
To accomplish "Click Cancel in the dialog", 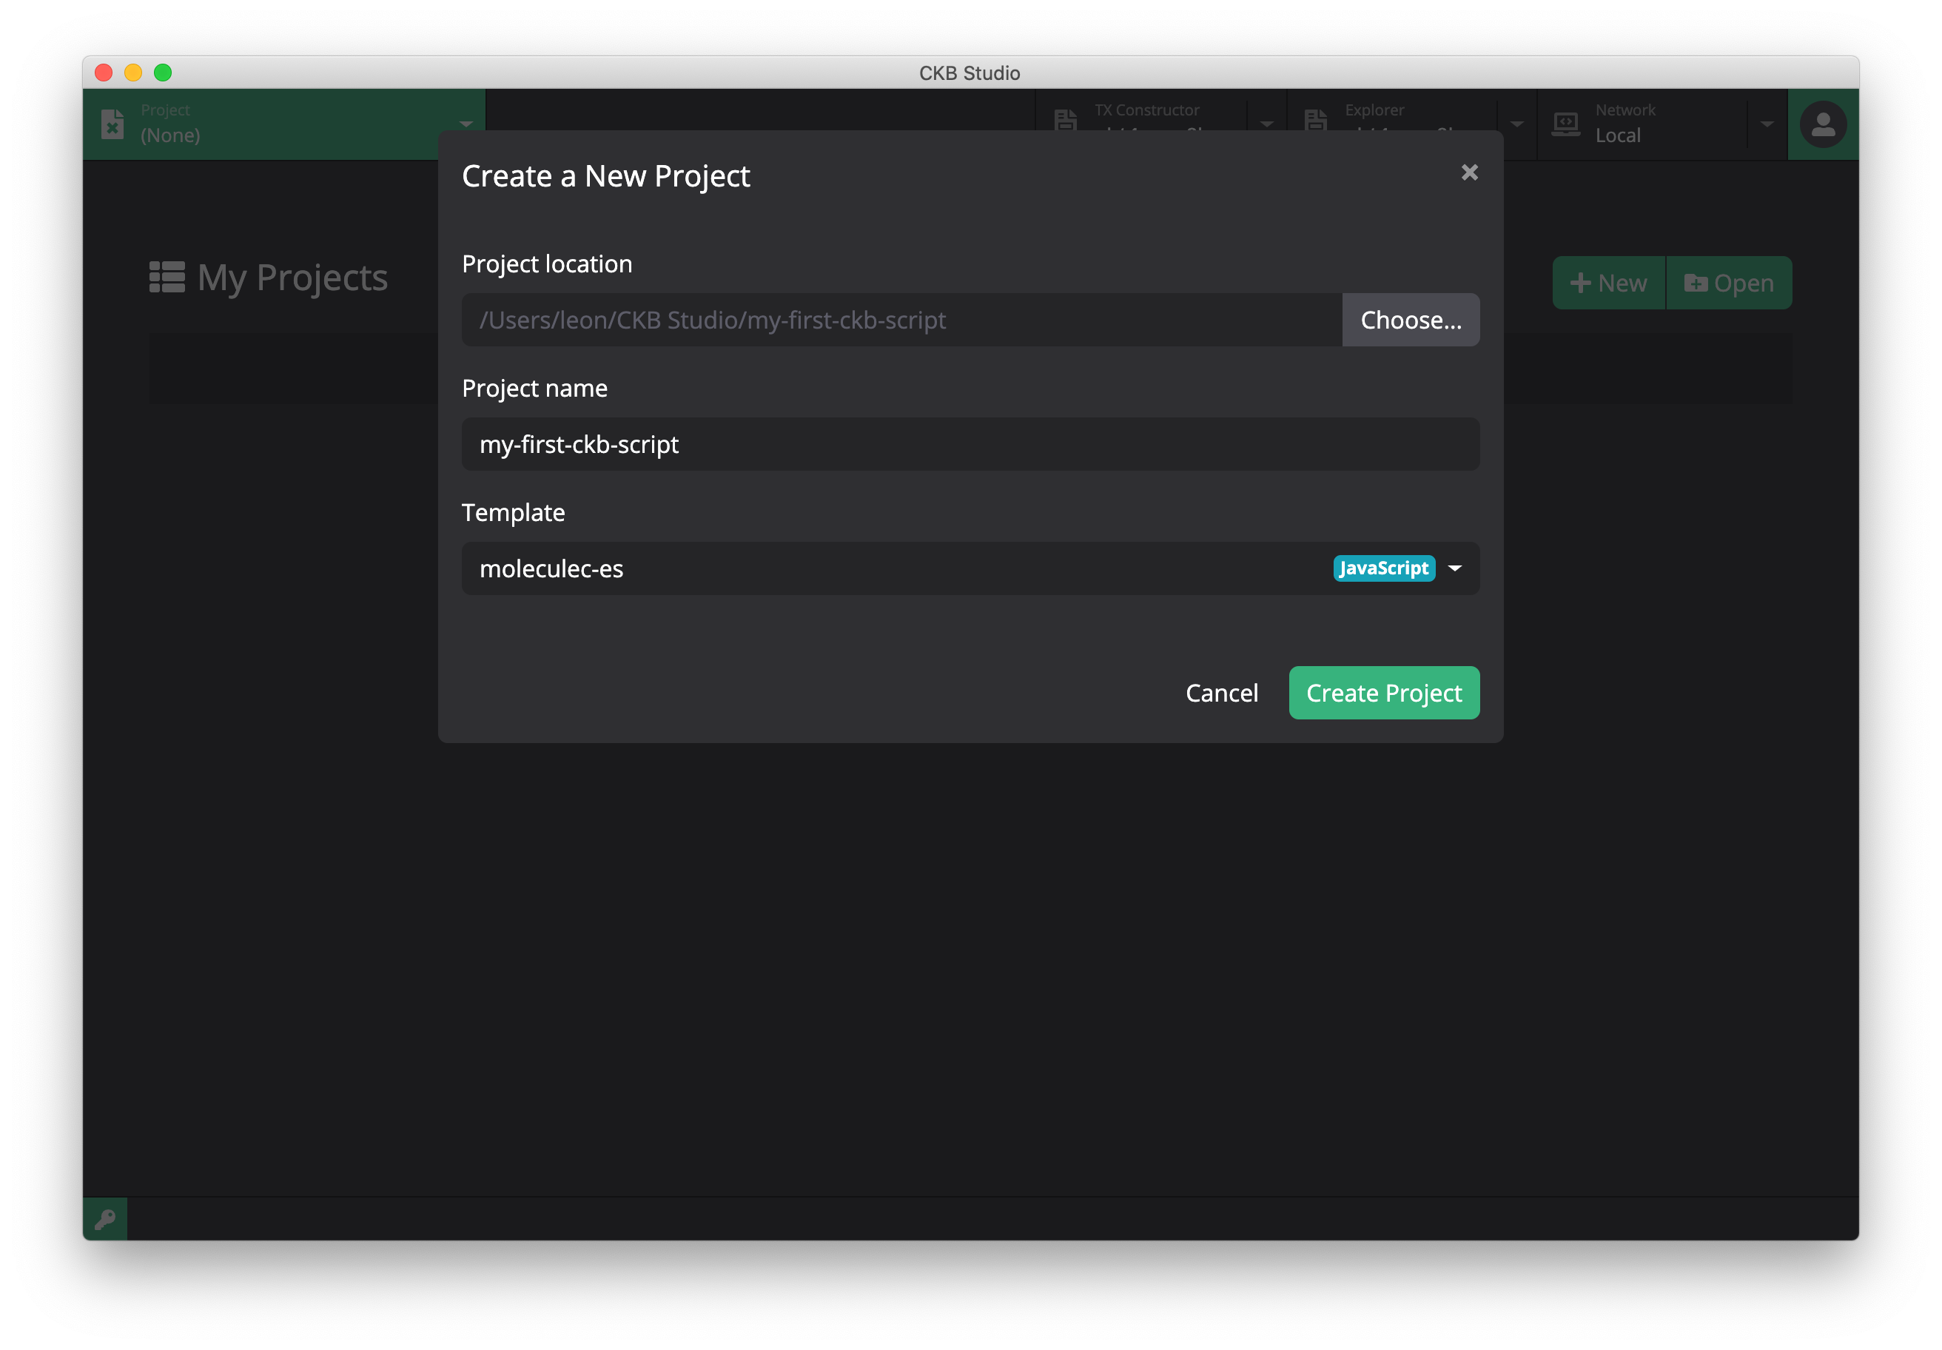I will coord(1221,693).
